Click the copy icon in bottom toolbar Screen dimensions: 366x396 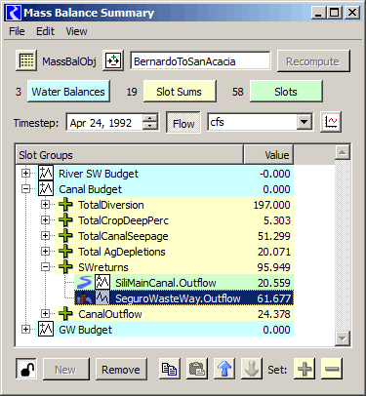point(170,369)
